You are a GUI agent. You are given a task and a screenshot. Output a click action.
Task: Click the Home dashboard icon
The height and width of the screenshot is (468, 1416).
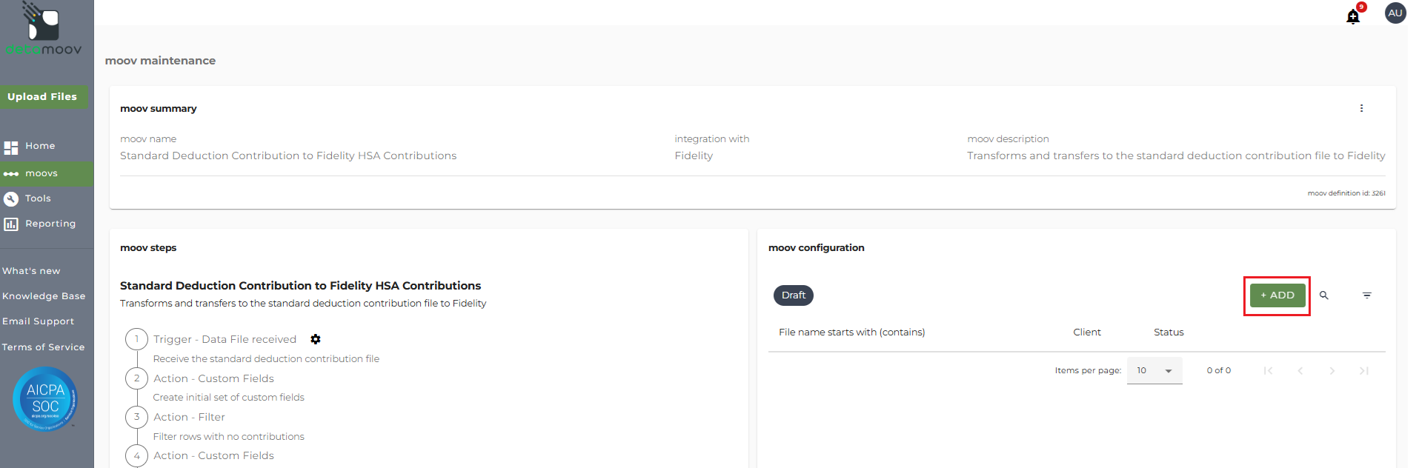[x=11, y=147]
